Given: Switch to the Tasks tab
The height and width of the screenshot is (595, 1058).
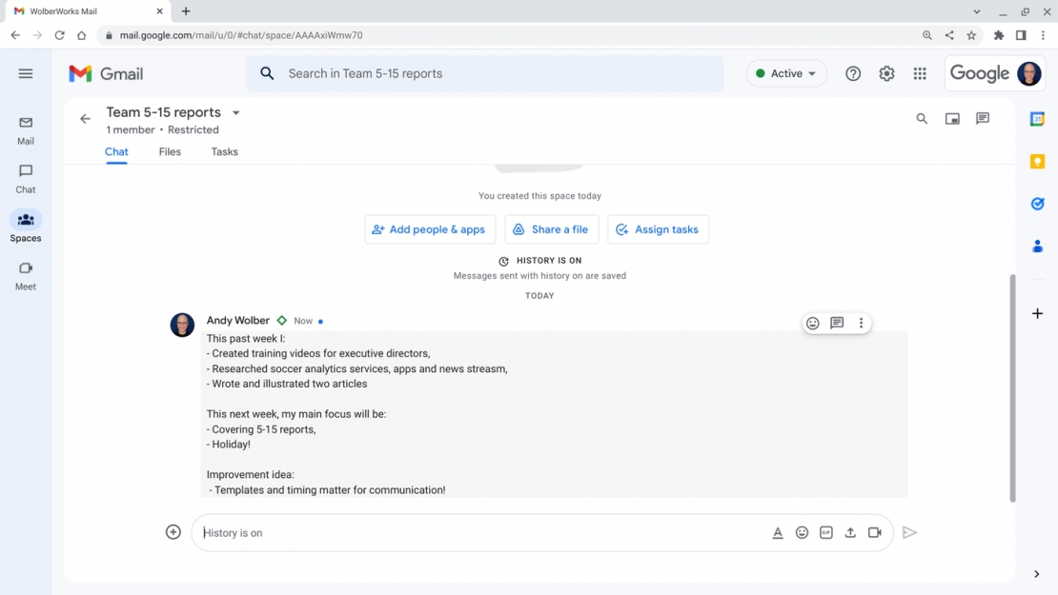Looking at the screenshot, I should click(x=224, y=151).
